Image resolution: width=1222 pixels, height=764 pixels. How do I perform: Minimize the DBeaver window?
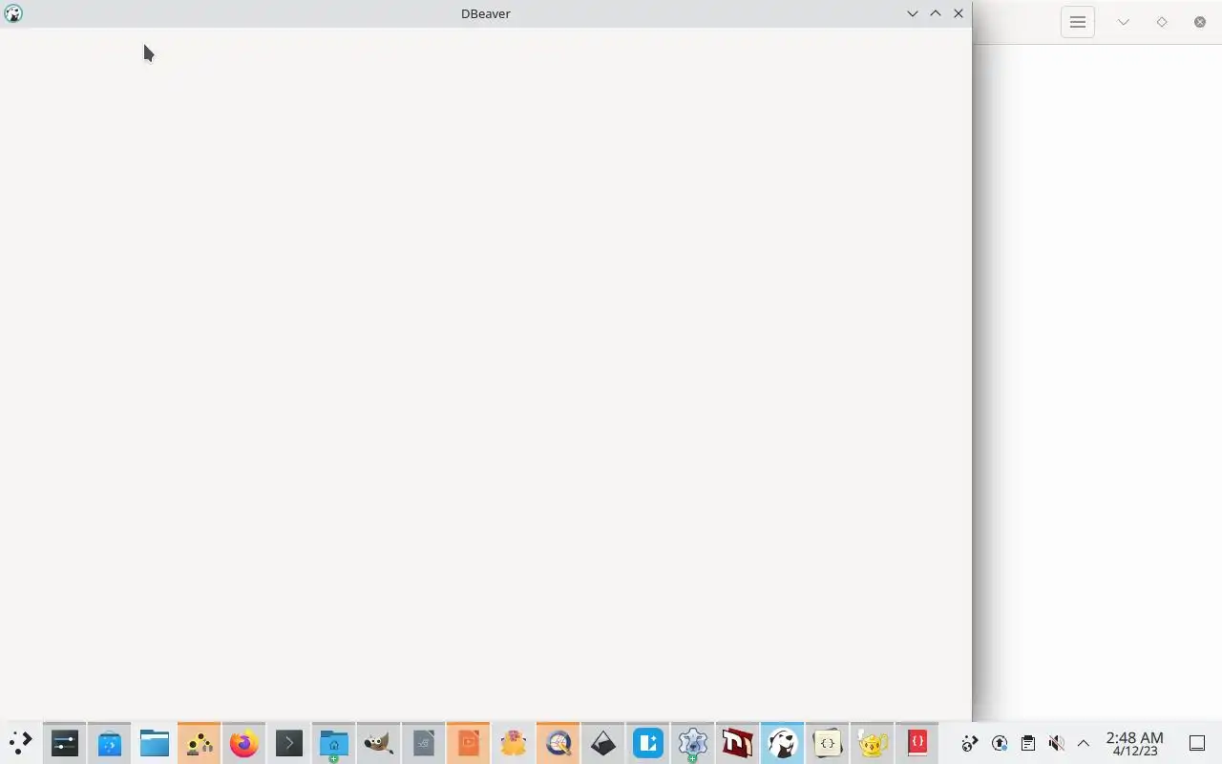(913, 13)
